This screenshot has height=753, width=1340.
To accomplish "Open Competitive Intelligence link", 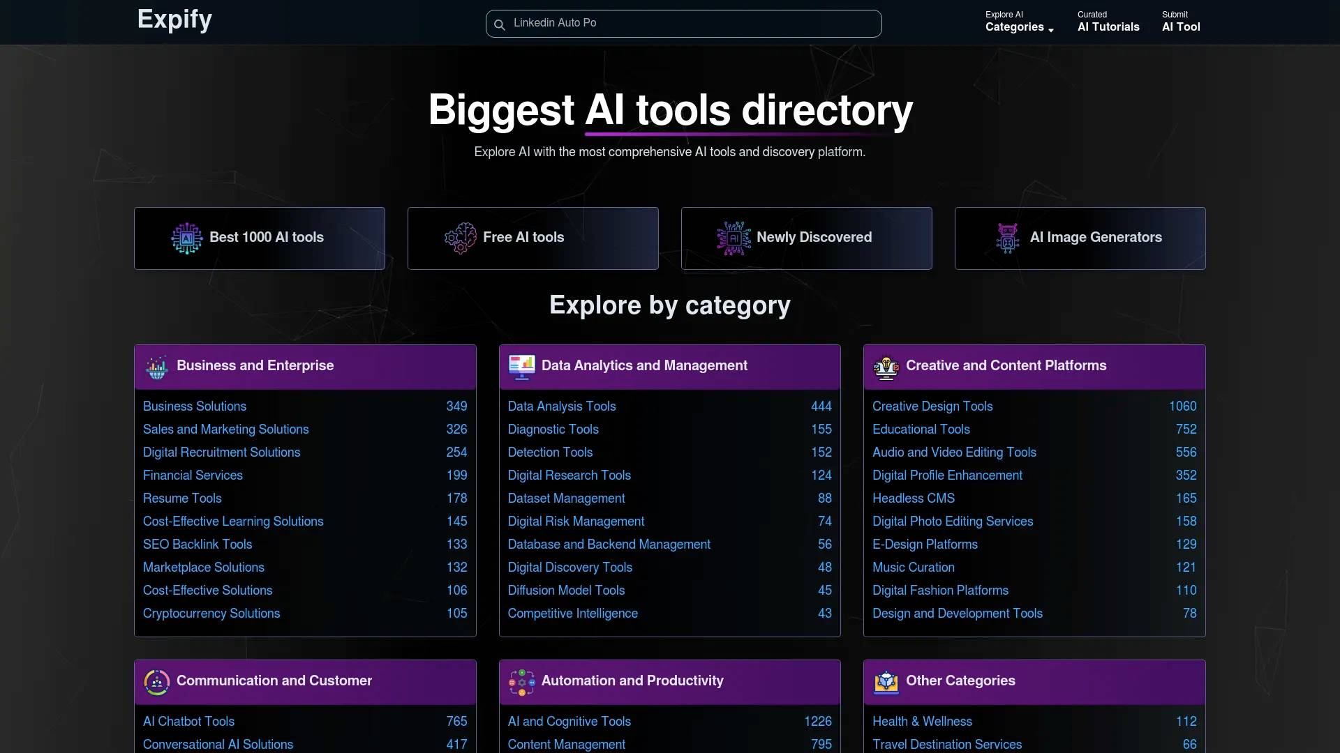I will (573, 613).
